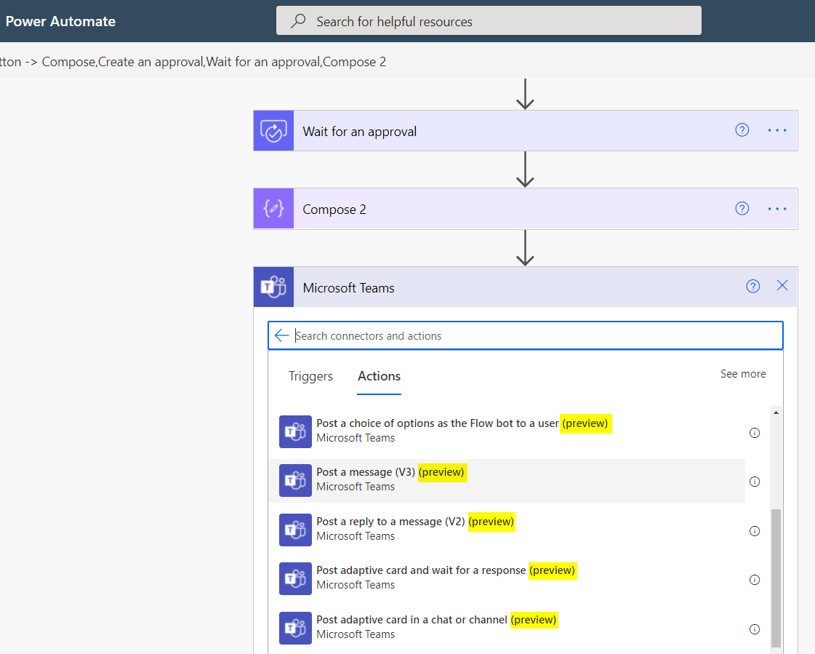Click the Microsoft Teams connector header icon
This screenshot has height=654, width=815.
point(273,287)
